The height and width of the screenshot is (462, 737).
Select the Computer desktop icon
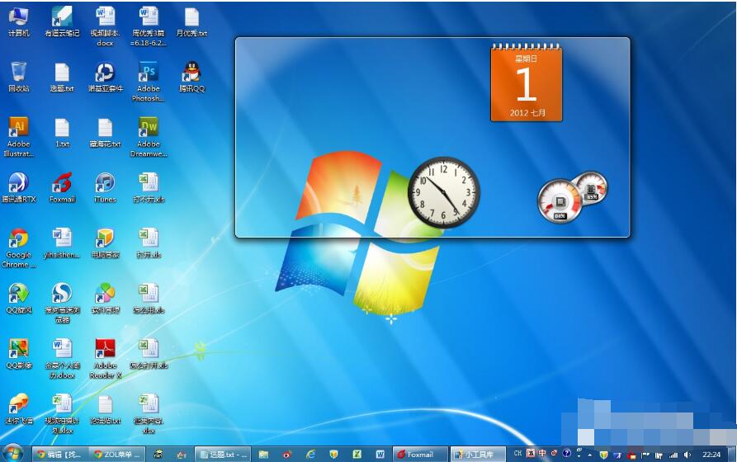click(18, 17)
